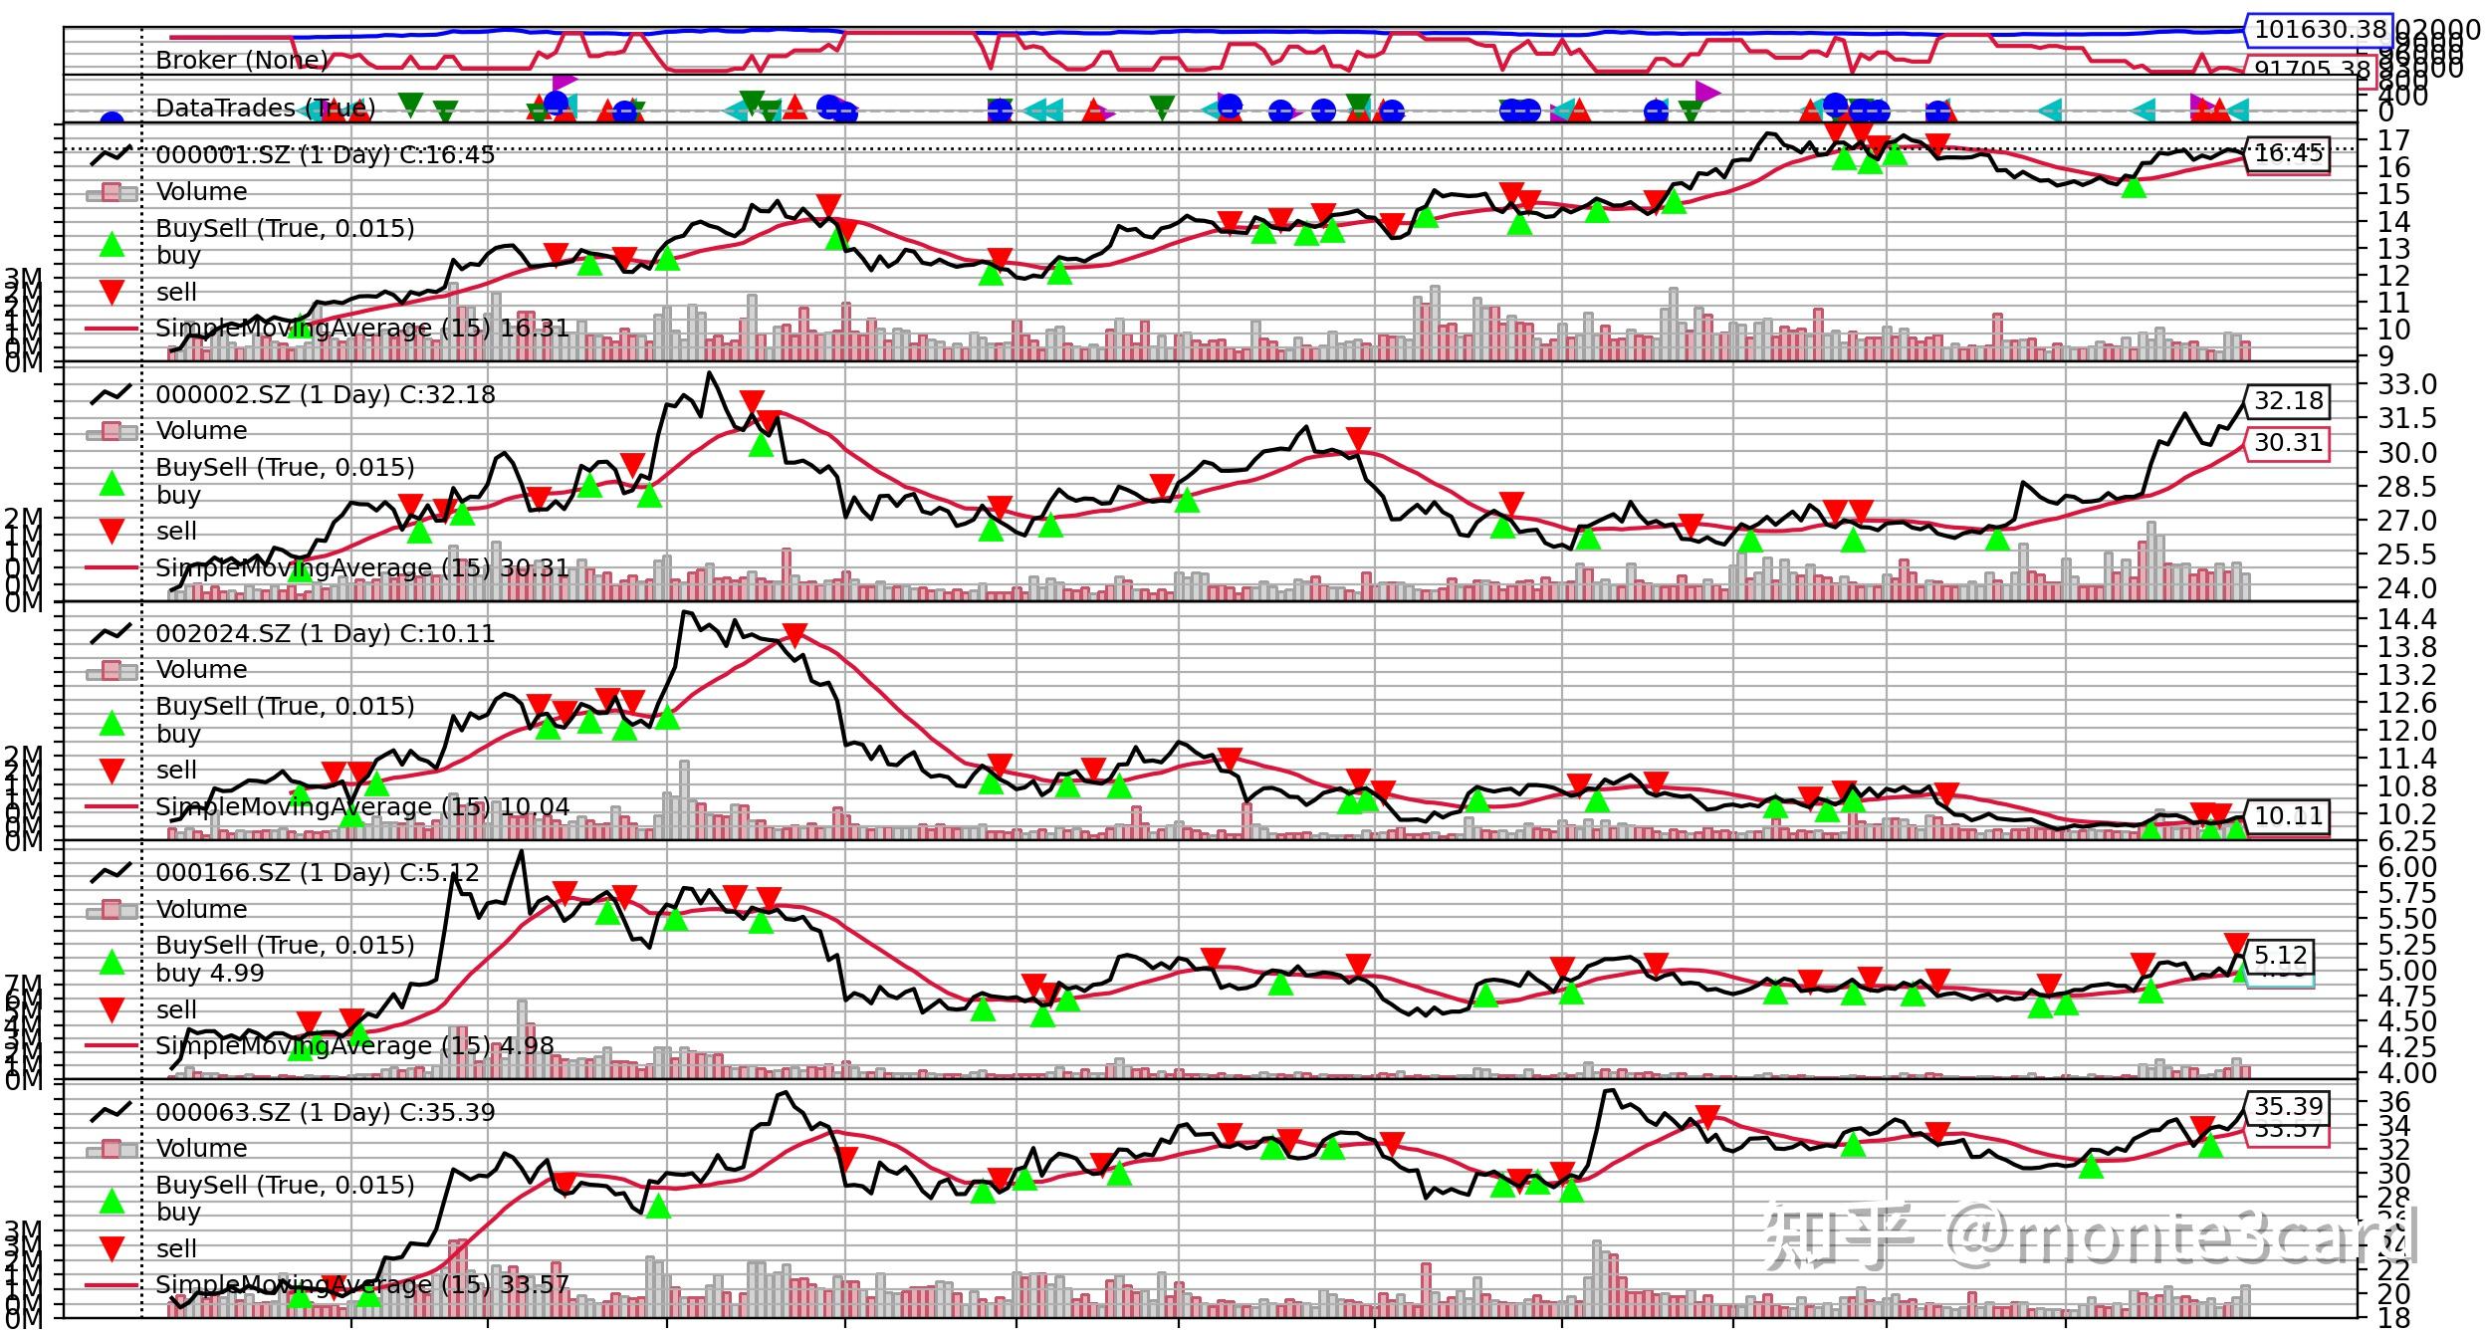
Task: Click the black line legend icon beside 000166.SZ
Action: click(112, 873)
